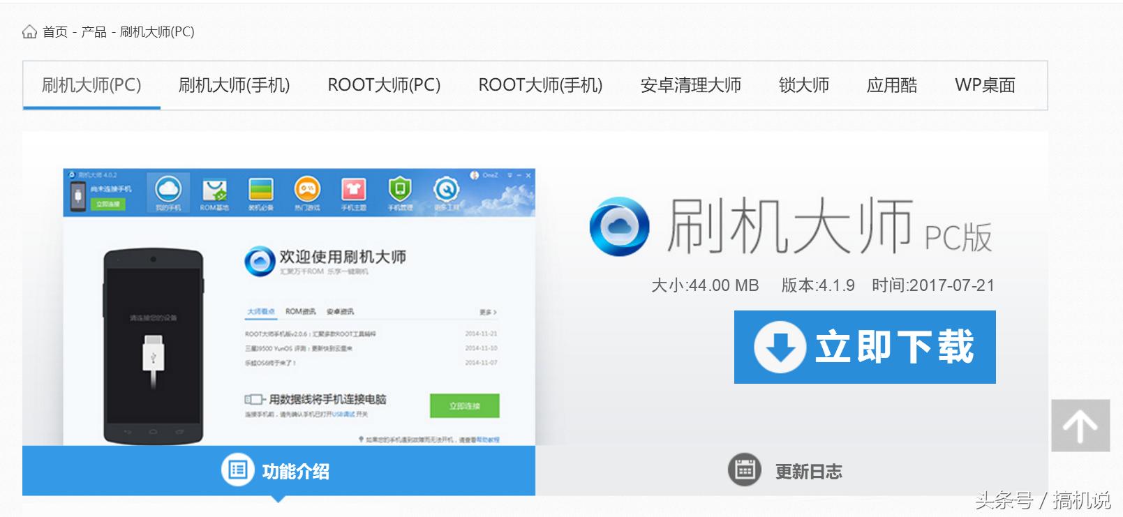
Task: Click the 欢迎使用刷机大师 heading in preview
Action: pyautogui.click(x=343, y=257)
